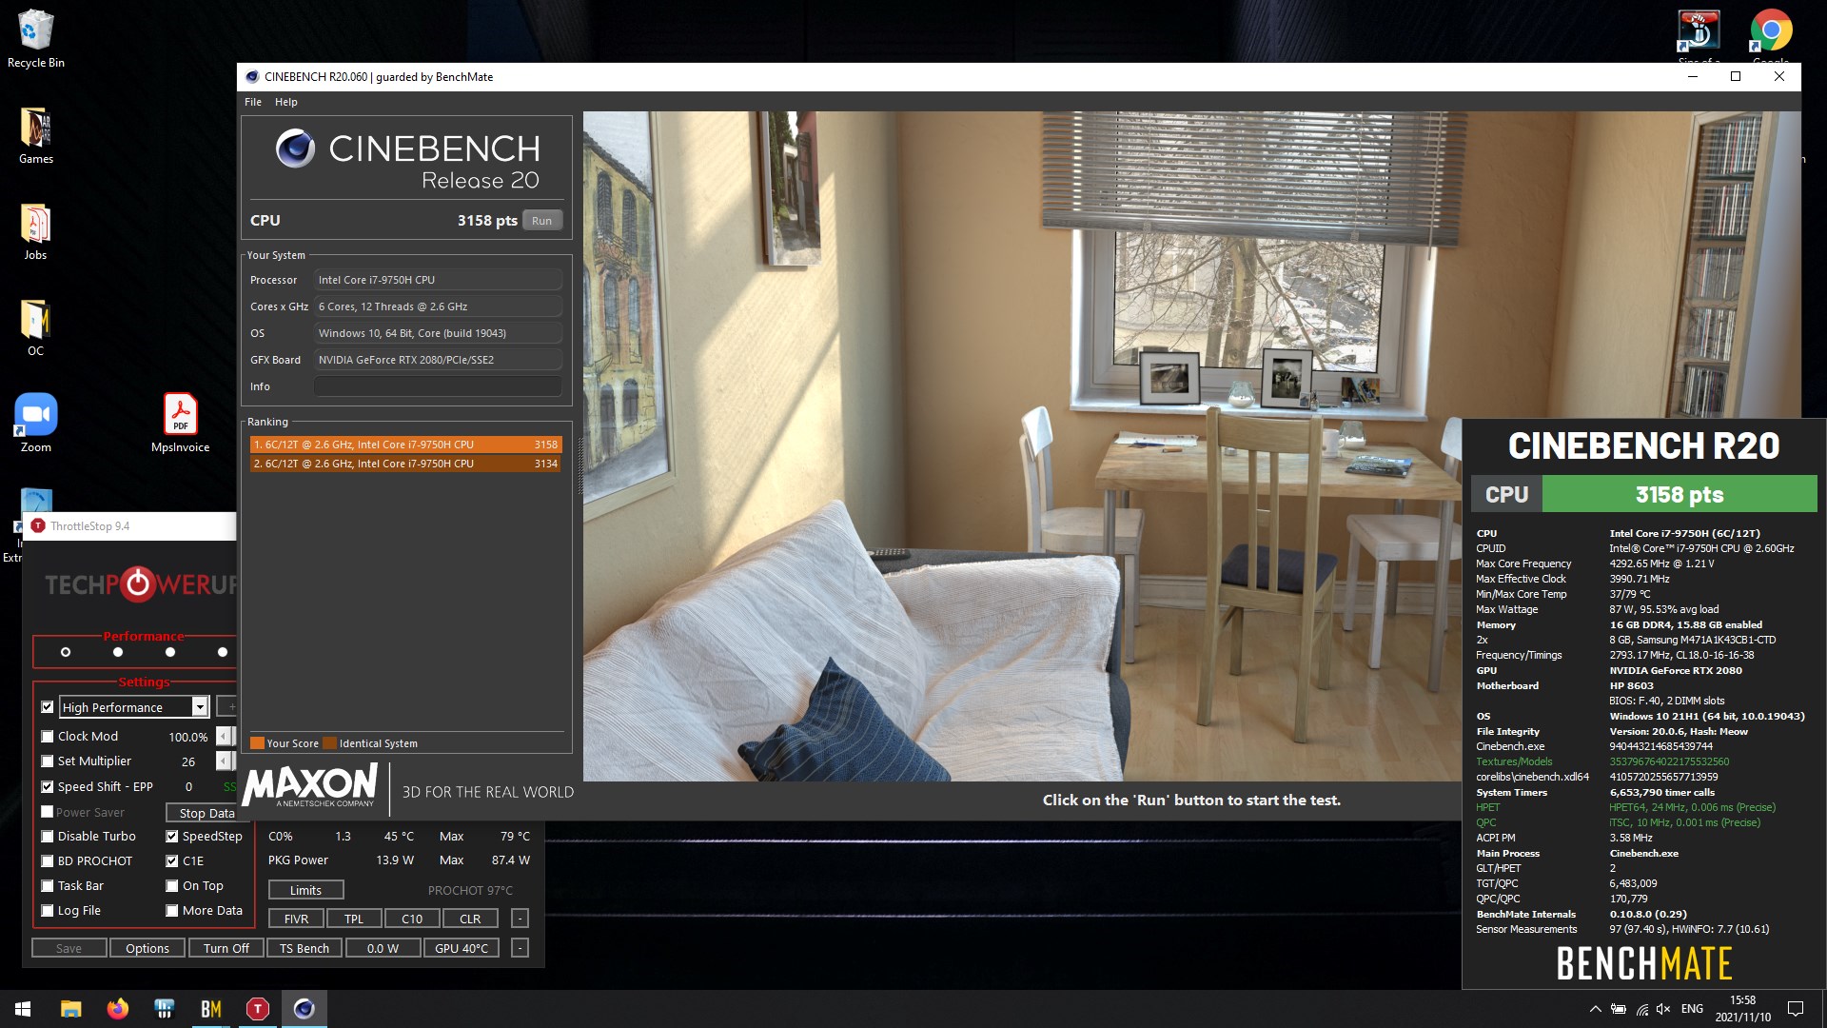Click the ThrottleStop icon in its title bar
This screenshot has width=1827, height=1028.
[38, 525]
